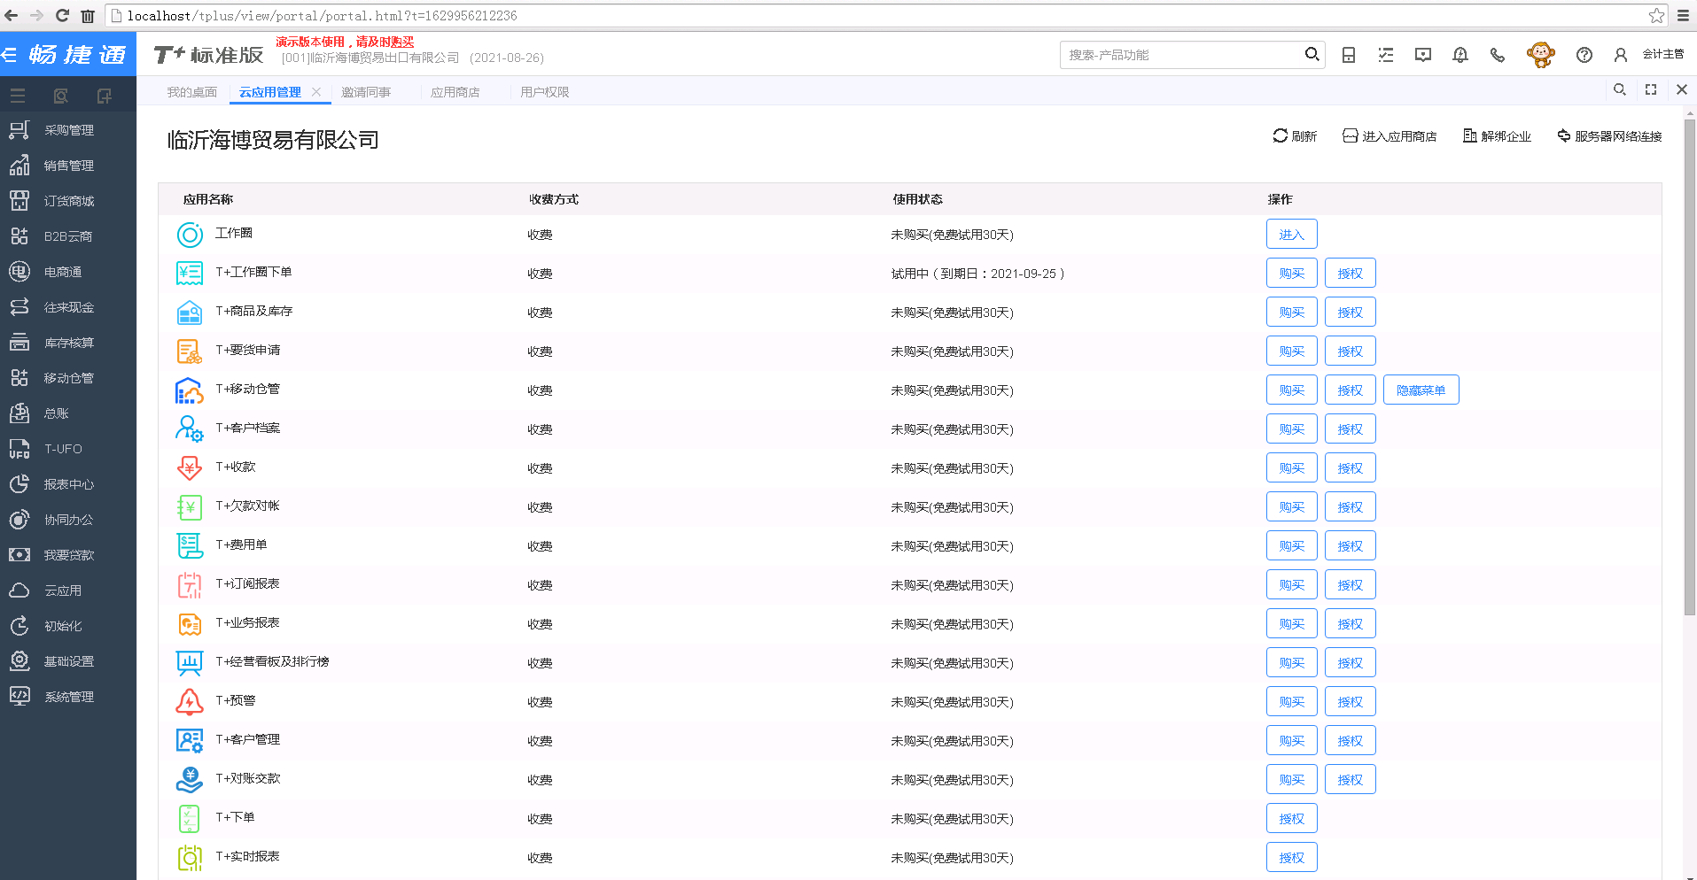1697x880 pixels.
Task: Click the monkey mascot avatar
Action: coord(1541,55)
